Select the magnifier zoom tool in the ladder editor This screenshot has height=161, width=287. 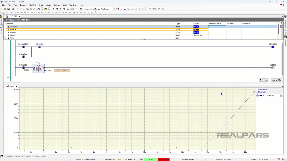pyautogui.click(x=267, y=80)
